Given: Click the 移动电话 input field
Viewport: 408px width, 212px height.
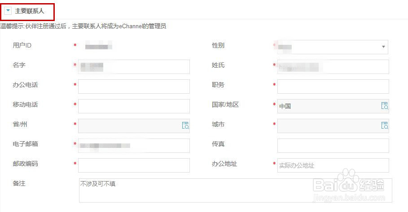Looking at the screenshot, I should [x=134, y=106].
